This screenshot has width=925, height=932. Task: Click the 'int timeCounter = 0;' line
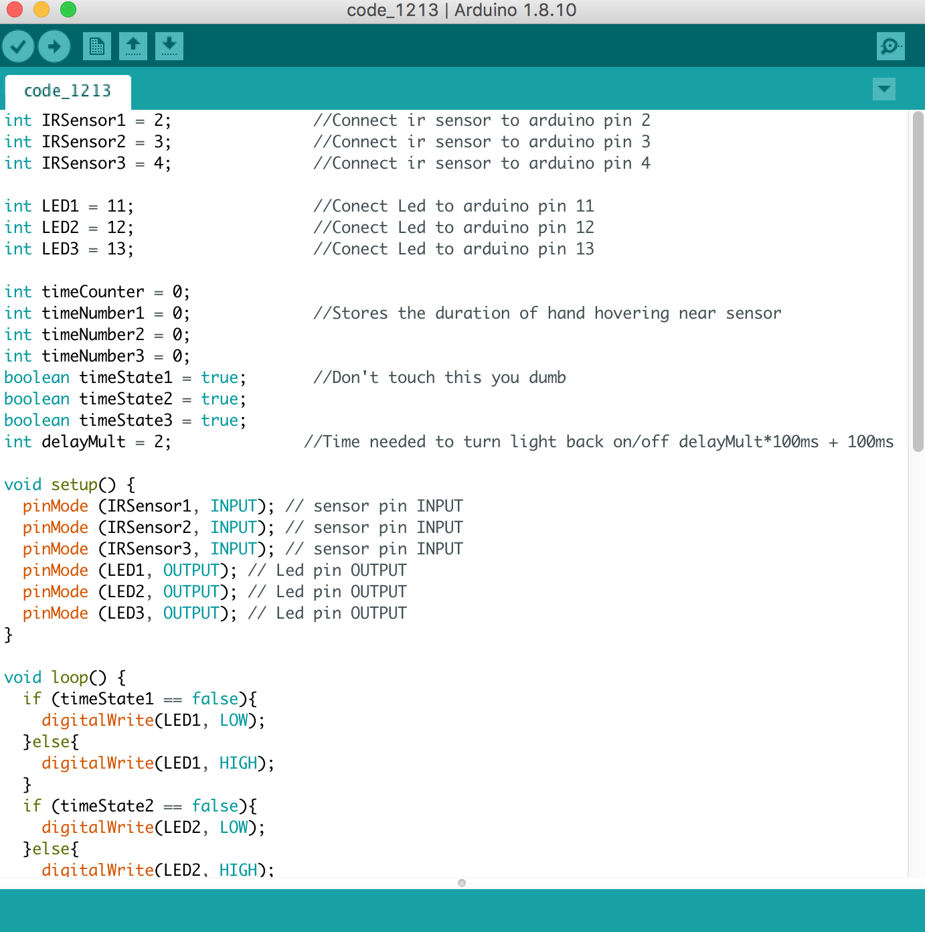click(97, 292)
